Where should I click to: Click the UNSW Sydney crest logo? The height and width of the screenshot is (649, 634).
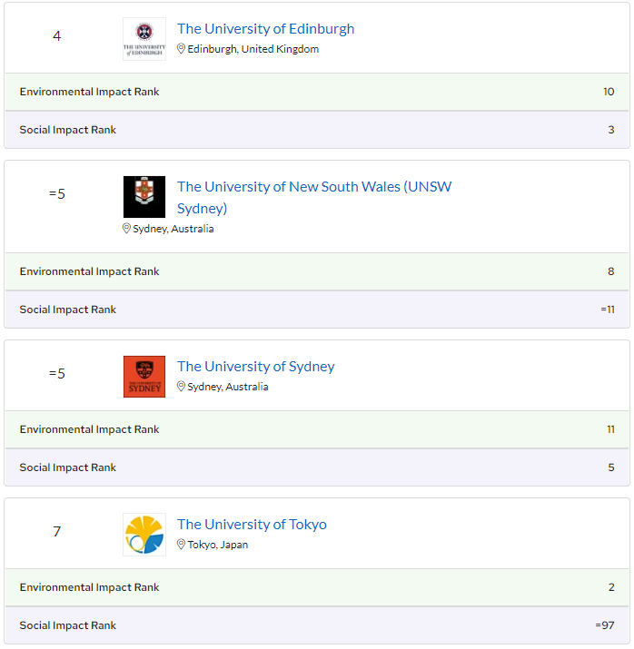[x=144, y=197]
